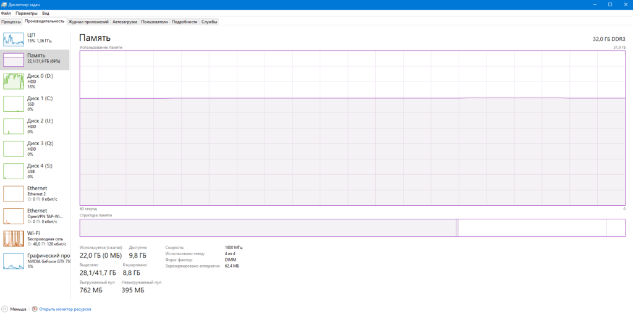The image size is (633, 317).
Task: Select the Диск 3 (Q:) graph icon
Action: (x=14, y=149)
